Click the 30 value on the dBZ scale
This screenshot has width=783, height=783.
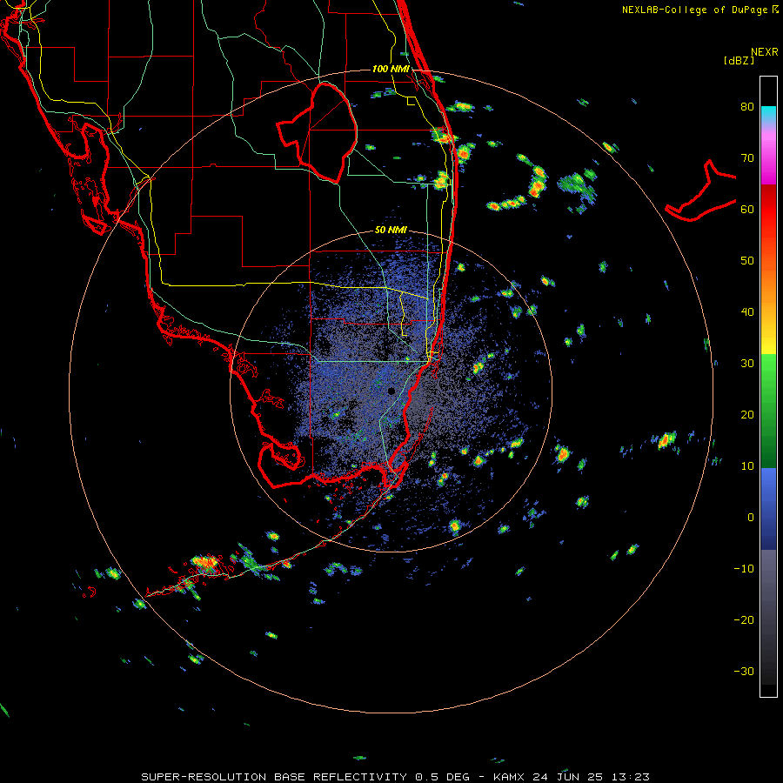[747, 364]
